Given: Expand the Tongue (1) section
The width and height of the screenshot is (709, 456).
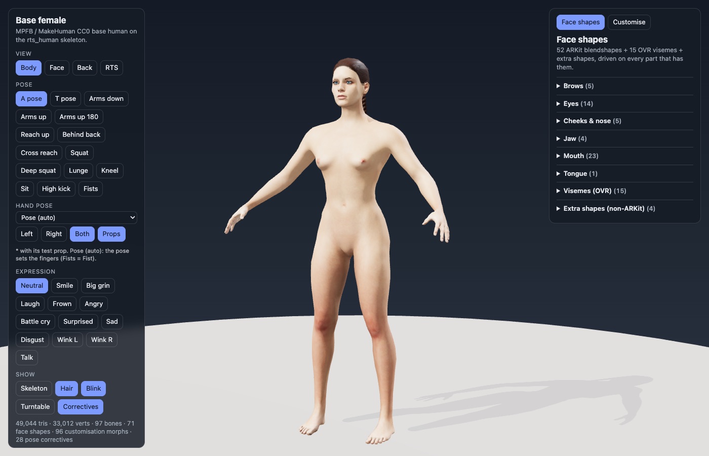Looking at the screenshot, I should (x=625, y=174).
